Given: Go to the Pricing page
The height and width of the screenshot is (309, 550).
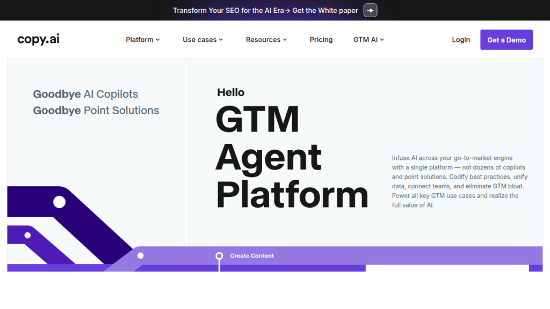Looking at the screenshot, I should coord(321,40).
